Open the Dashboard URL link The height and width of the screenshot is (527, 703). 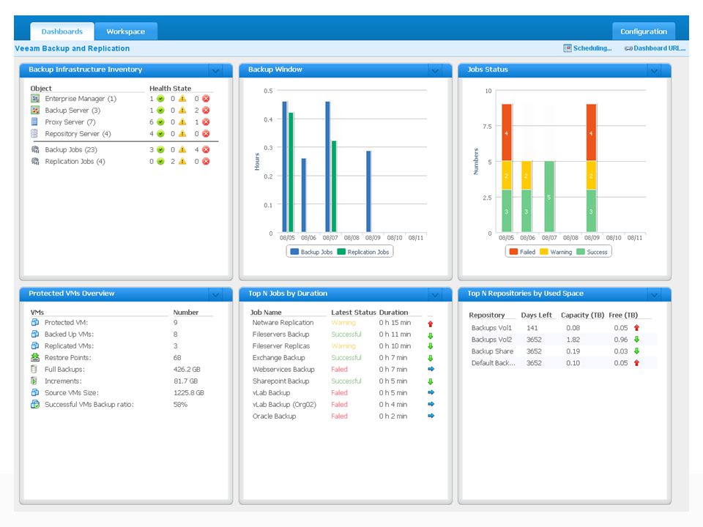click(655, 48)
